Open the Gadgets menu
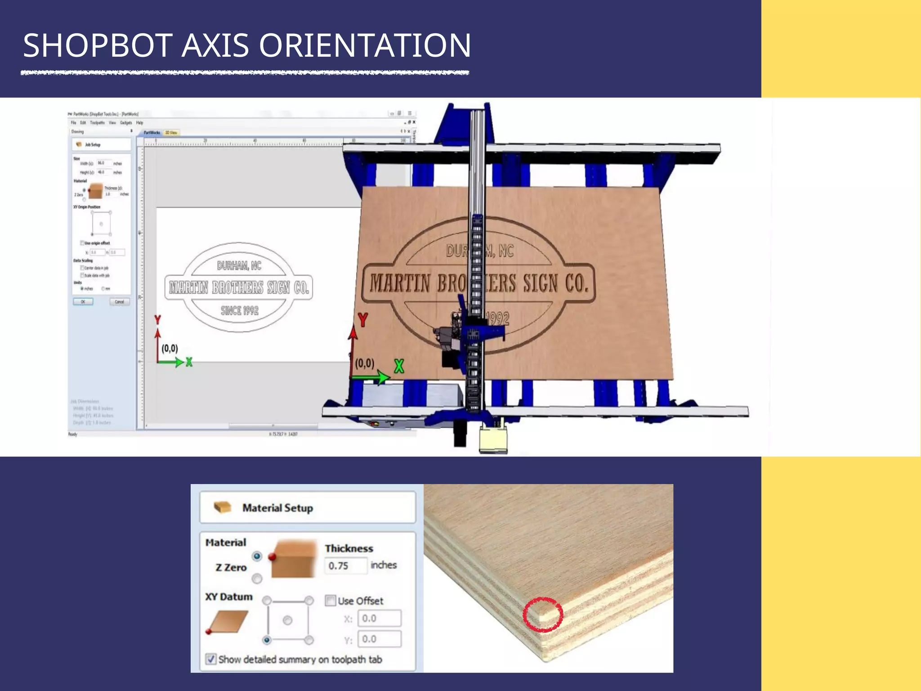 coord(126,123)
